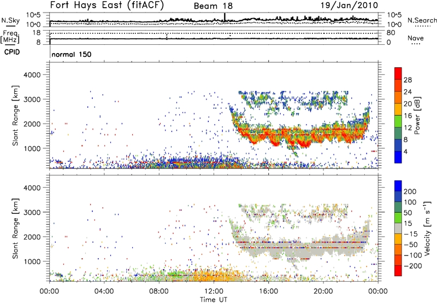This screenshot has height=303, width=437.
Task: Click the "CPID" label
Action: point(12,52)
